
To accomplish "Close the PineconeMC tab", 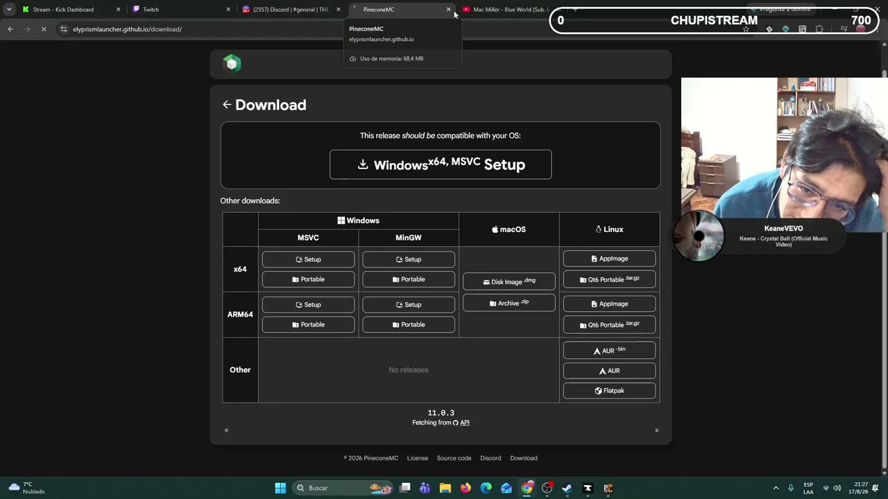I will coord(448,10).
